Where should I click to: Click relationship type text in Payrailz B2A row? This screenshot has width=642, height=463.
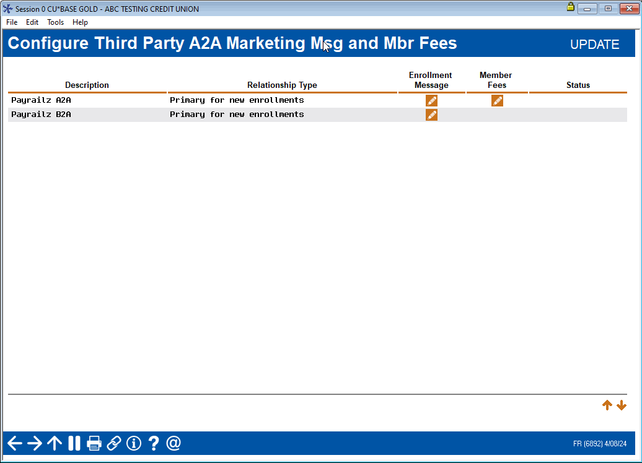pos(237,115)
